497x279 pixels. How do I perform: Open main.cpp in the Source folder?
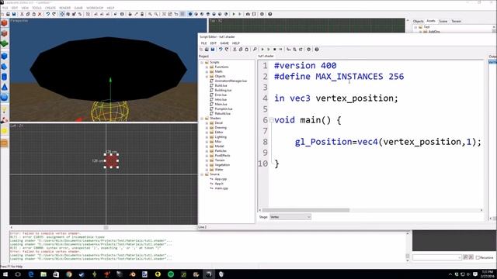[x=221, y=188]
